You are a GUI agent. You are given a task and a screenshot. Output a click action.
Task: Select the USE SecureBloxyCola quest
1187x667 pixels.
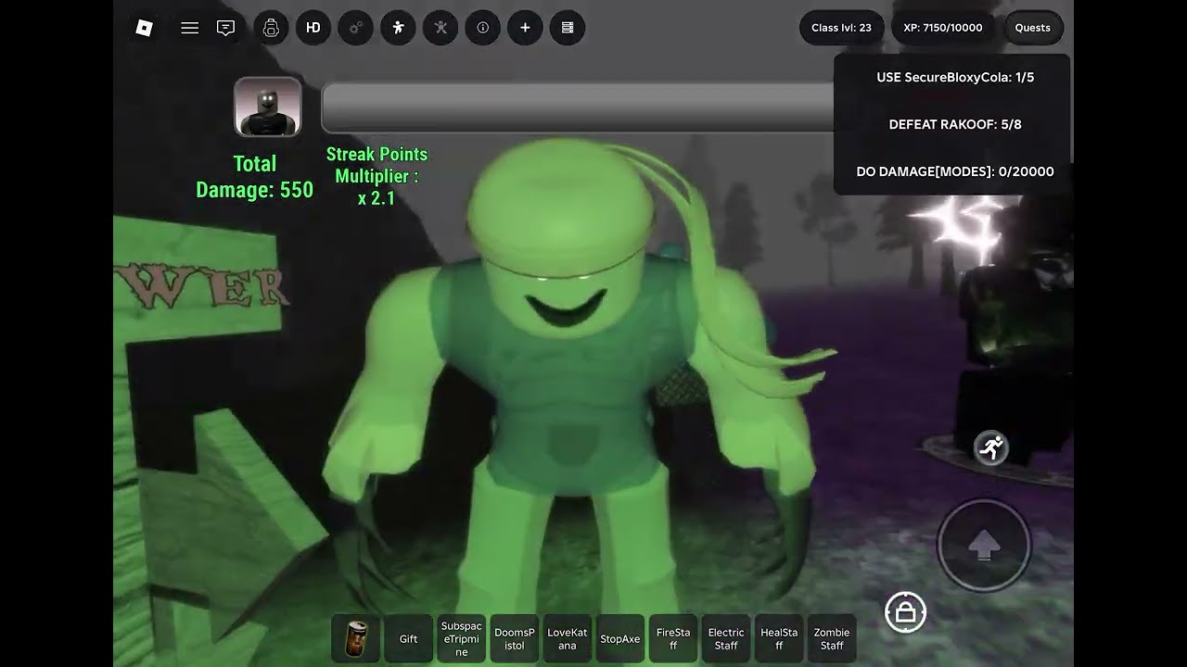[x=955, y=78]
